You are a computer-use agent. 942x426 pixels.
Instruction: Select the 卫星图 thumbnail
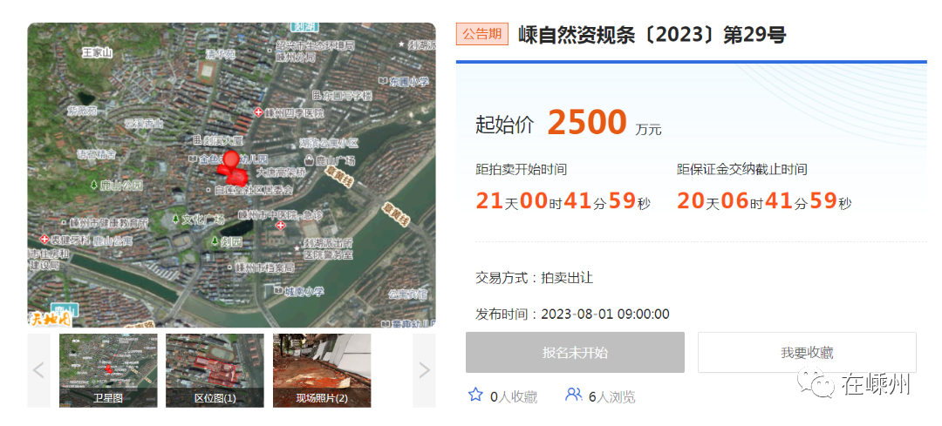coord(108,370)
